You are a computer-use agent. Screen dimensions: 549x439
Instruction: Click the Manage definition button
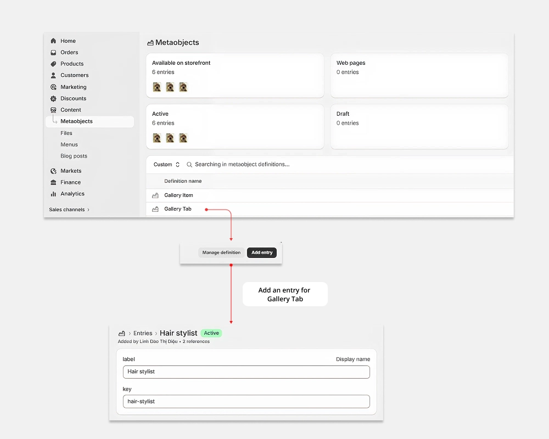coord(221,253)
